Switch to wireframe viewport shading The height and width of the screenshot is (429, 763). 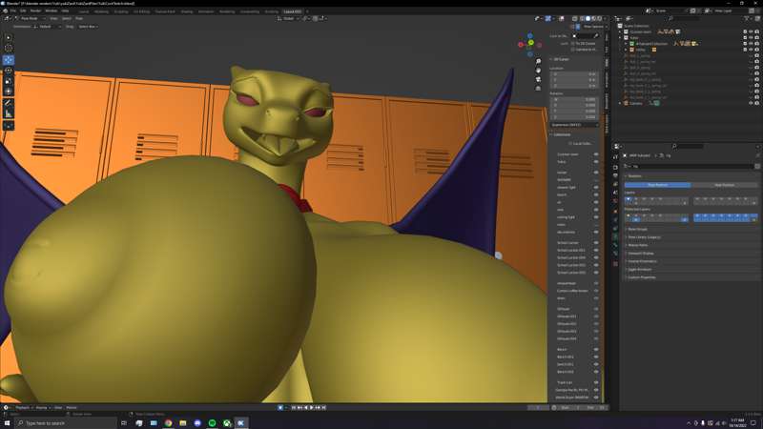point(582,18)
